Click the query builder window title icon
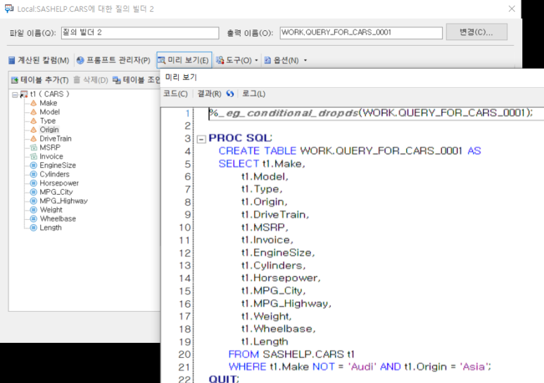 [x=9, y=8]
